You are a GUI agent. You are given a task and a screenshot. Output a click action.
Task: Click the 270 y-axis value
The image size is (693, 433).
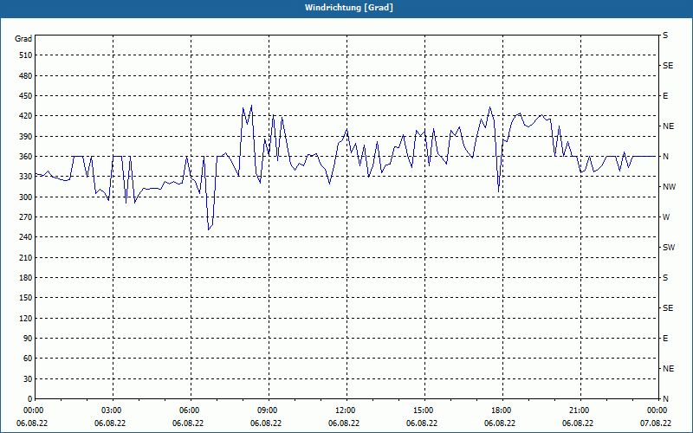pos(26,217)
